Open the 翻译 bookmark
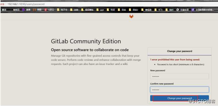218x106 pixels. pyautogui.click(x=4, y=10)
